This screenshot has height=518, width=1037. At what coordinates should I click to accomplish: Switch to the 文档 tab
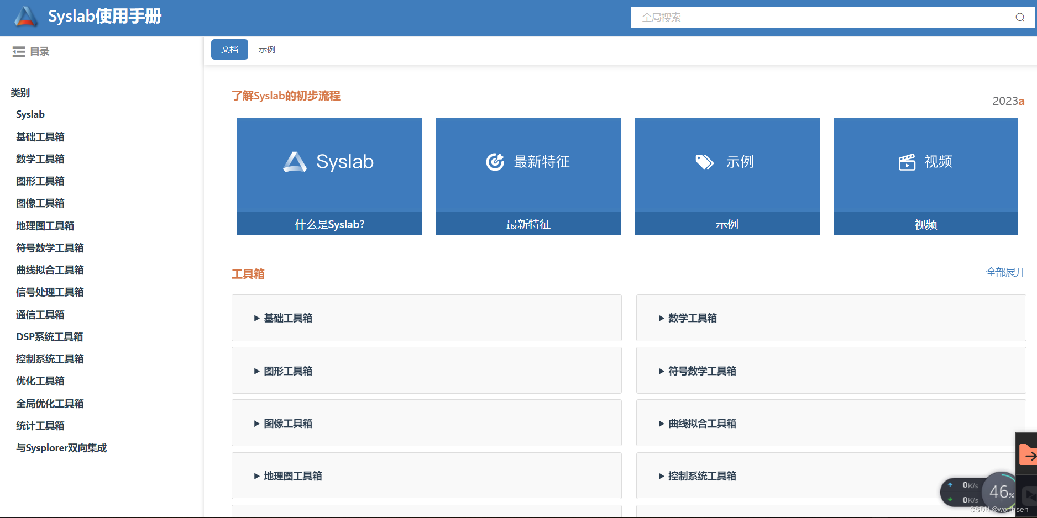coord(229,50)
